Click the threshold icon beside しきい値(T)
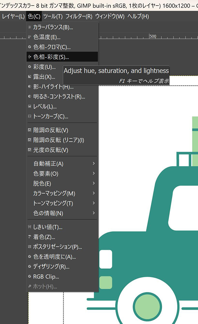This screenshot has width=198, height=324. pos(30,227)
